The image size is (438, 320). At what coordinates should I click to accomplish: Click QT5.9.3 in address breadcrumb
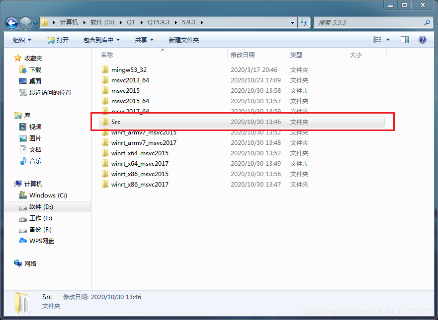tap(159, 22)
